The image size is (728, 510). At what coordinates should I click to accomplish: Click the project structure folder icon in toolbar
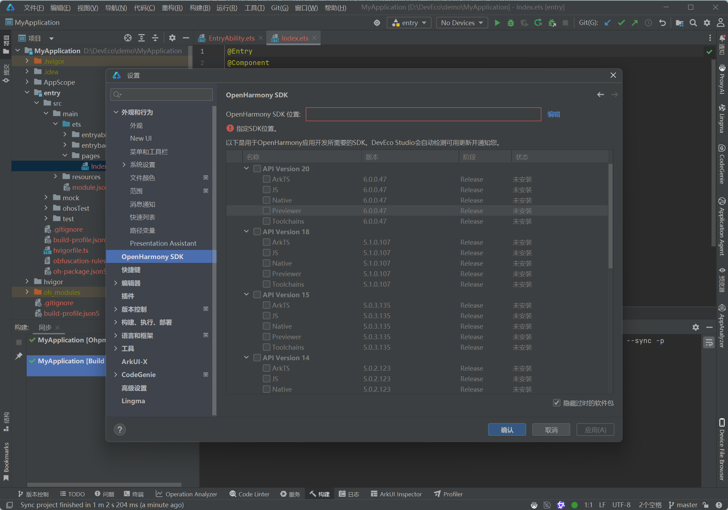679,23
